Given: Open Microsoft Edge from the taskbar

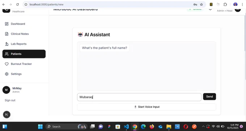Looking at the screenshot, I should pyautogui.click(x=143, y=126).
